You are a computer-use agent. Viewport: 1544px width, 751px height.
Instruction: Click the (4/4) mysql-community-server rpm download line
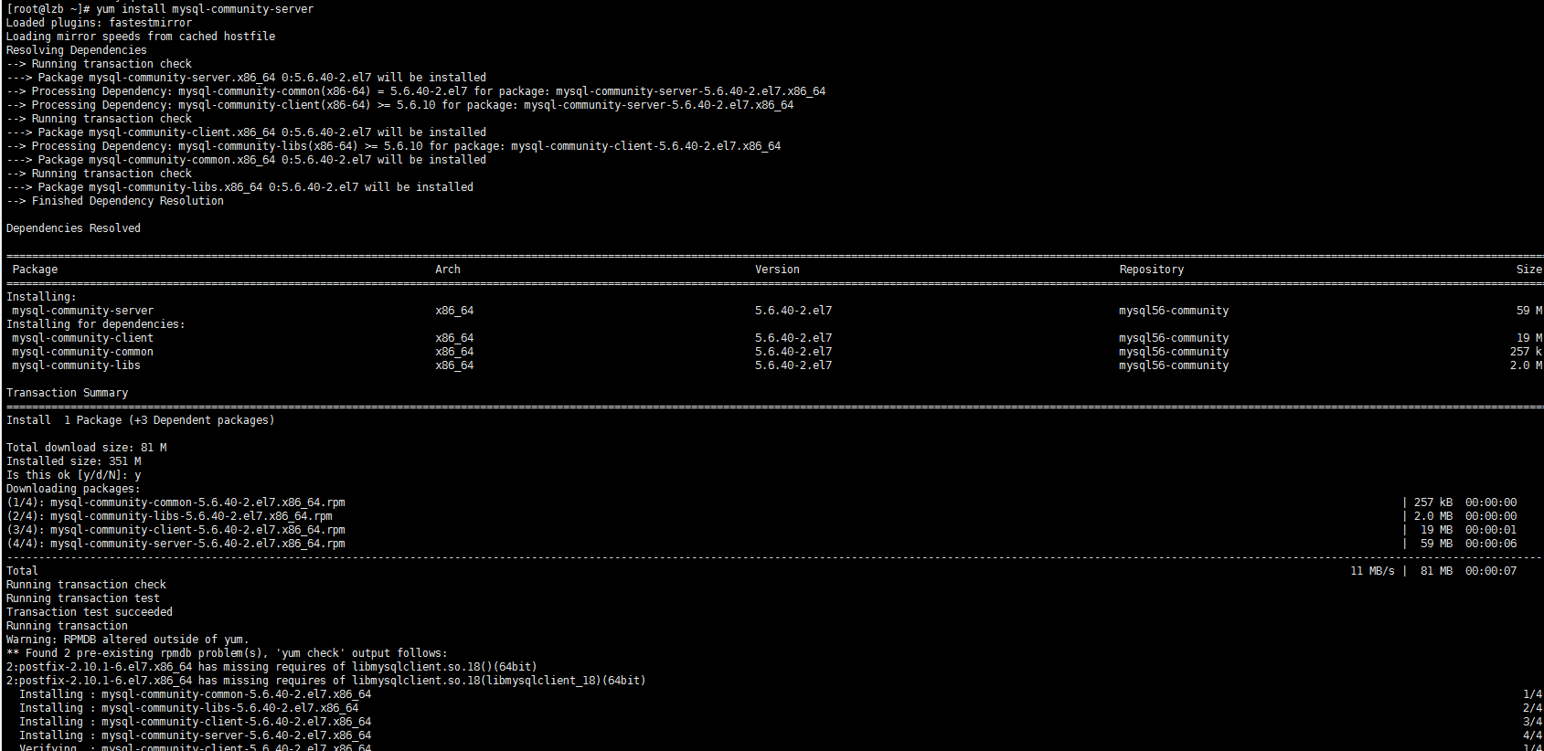click(176, 544)
